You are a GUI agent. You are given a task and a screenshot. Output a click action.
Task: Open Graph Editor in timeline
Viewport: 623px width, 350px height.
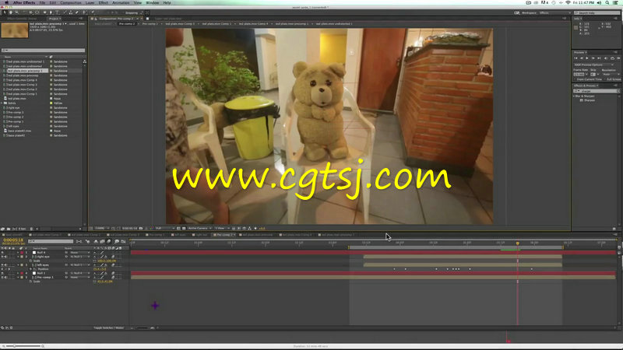point(123,241)
